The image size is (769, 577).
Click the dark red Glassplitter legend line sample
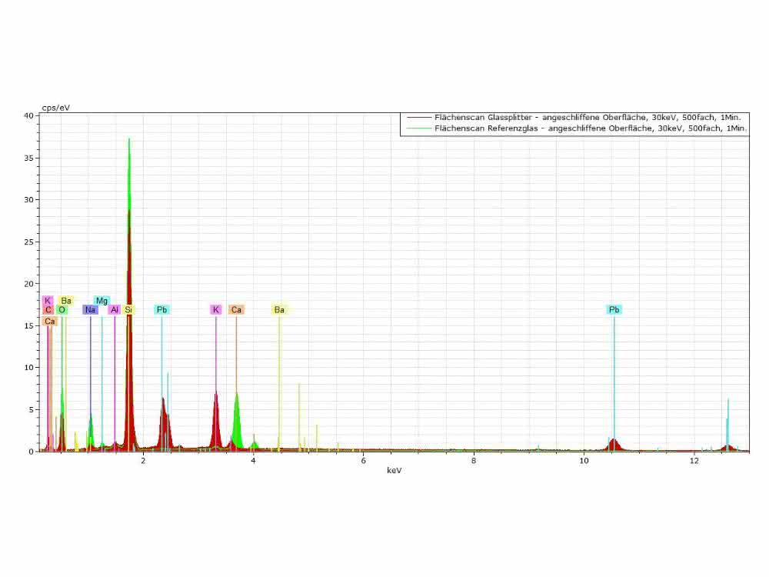click(418, 117)
